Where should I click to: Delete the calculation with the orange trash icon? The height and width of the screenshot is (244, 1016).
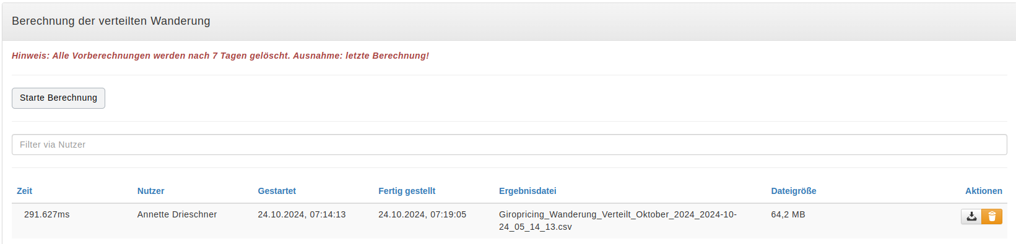point(992,216)
